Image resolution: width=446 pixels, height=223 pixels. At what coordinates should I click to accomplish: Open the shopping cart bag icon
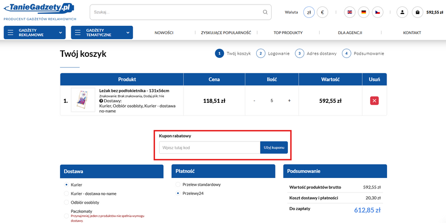click(417, 12)
